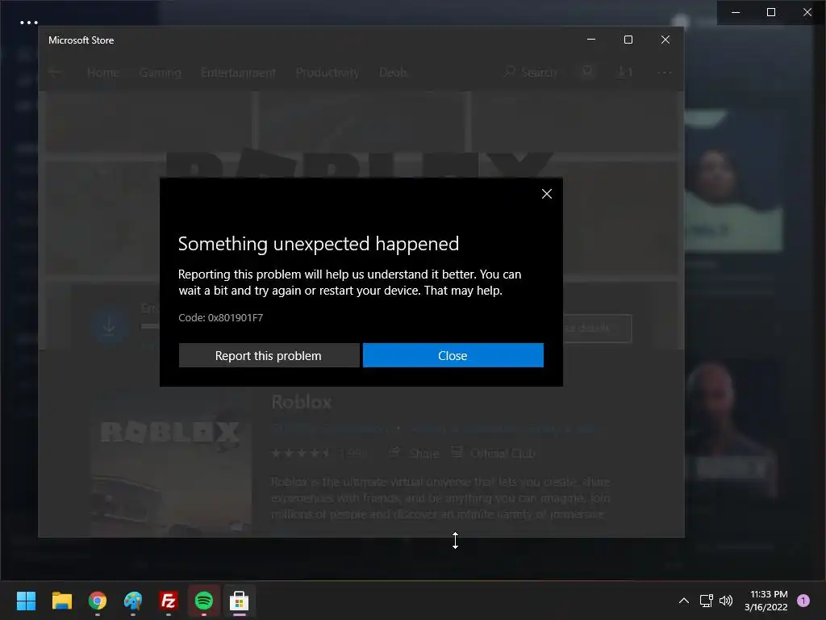Image resolution: width=826 pixels, height=620 pixels.
Task: Click the Share link on Roblox page
Action: click(414, 453)
